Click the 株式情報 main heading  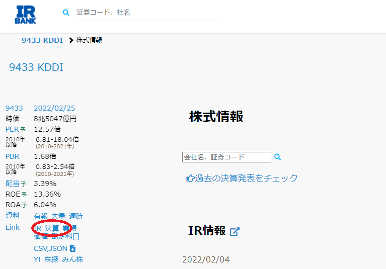[216, 117]
